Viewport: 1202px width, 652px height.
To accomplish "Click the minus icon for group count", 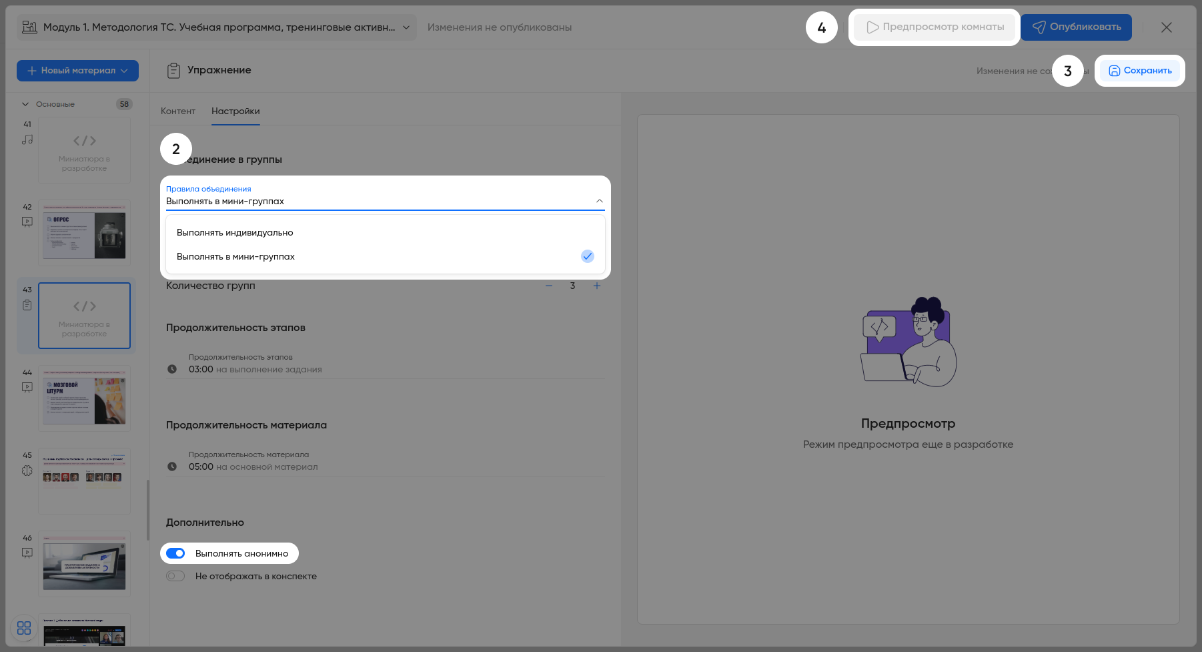I will coord(549,286).
